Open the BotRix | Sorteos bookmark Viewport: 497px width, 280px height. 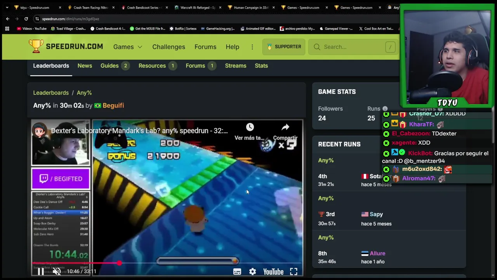pyautogui.click(x=183, y=28)
